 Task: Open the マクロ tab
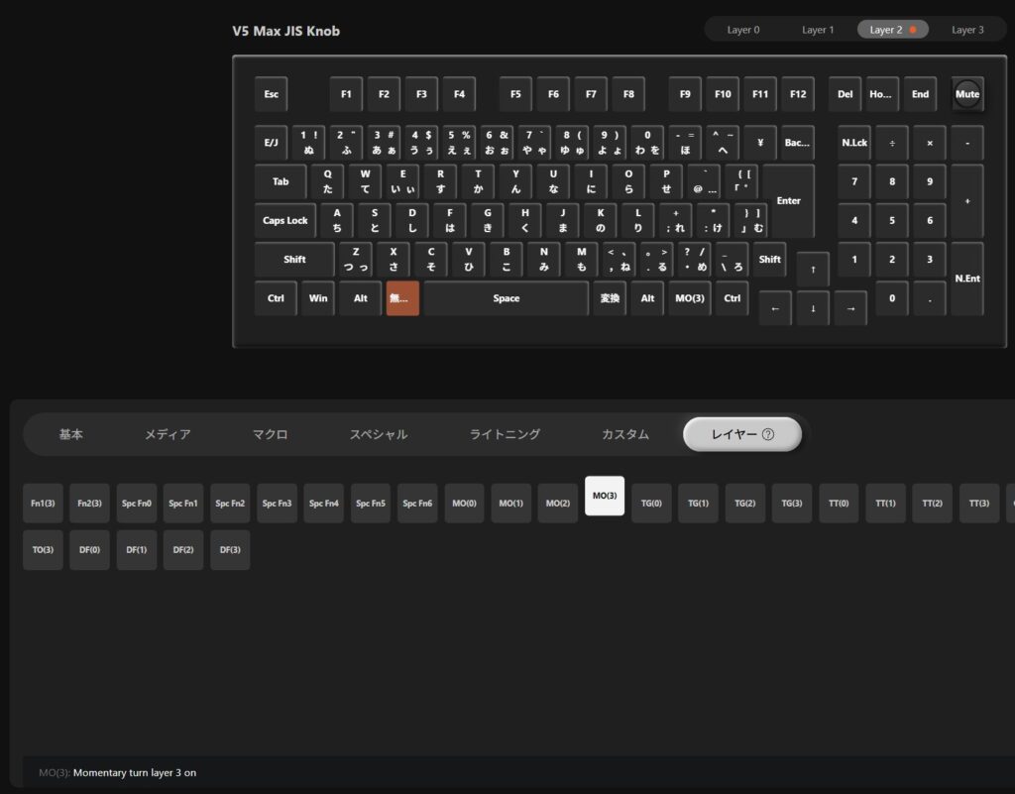point(270,434)
